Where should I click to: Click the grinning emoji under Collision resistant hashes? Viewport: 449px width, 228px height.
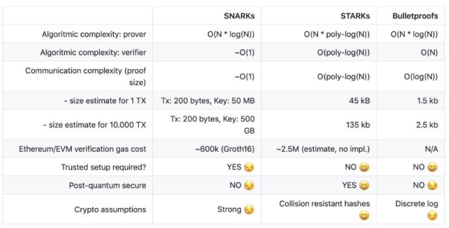pos(364,216)
